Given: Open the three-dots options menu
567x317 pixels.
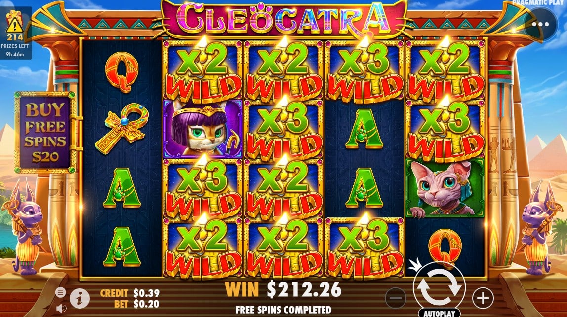Looking at the screenshot, I should click(540, 24).
